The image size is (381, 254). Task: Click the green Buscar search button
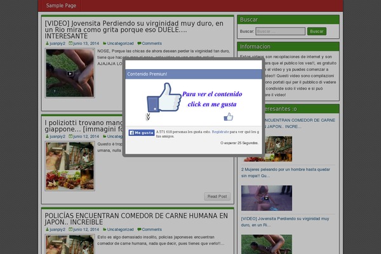click(x=317, y=31)
